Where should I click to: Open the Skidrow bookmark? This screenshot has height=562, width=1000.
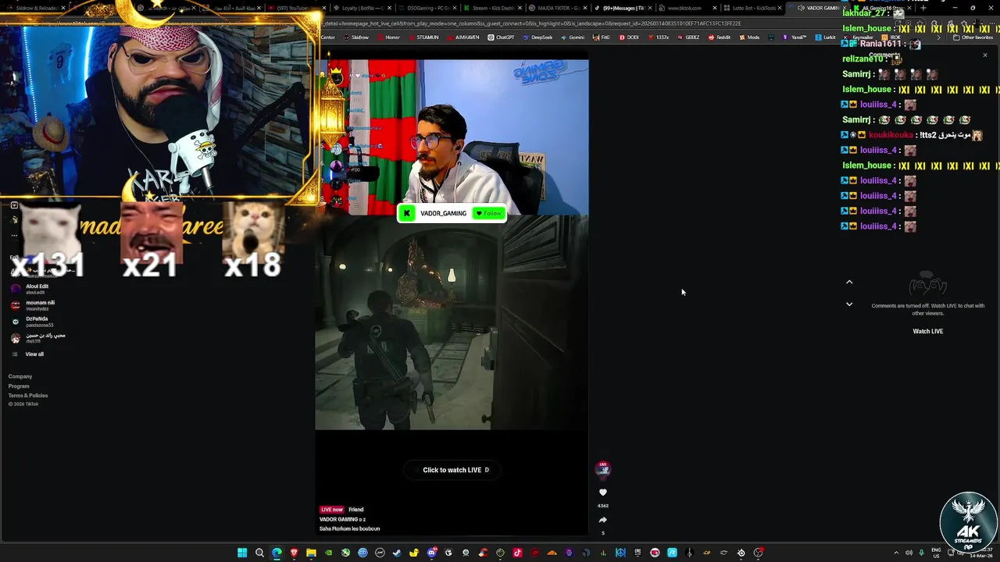[355, 37]
